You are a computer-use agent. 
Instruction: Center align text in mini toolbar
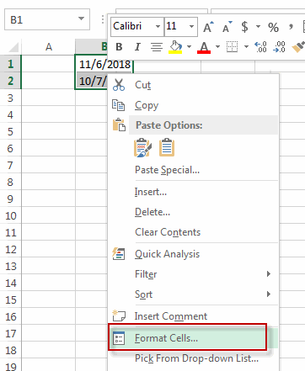[157, 47]
